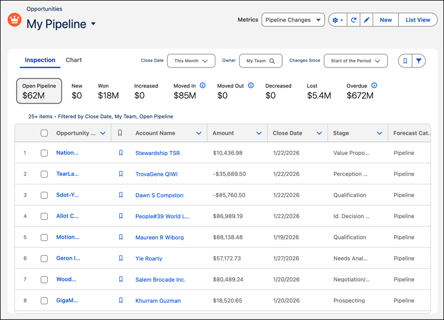Click the bookmark icon beside the filter button
444x320 pixels.
tap(405, 61)
